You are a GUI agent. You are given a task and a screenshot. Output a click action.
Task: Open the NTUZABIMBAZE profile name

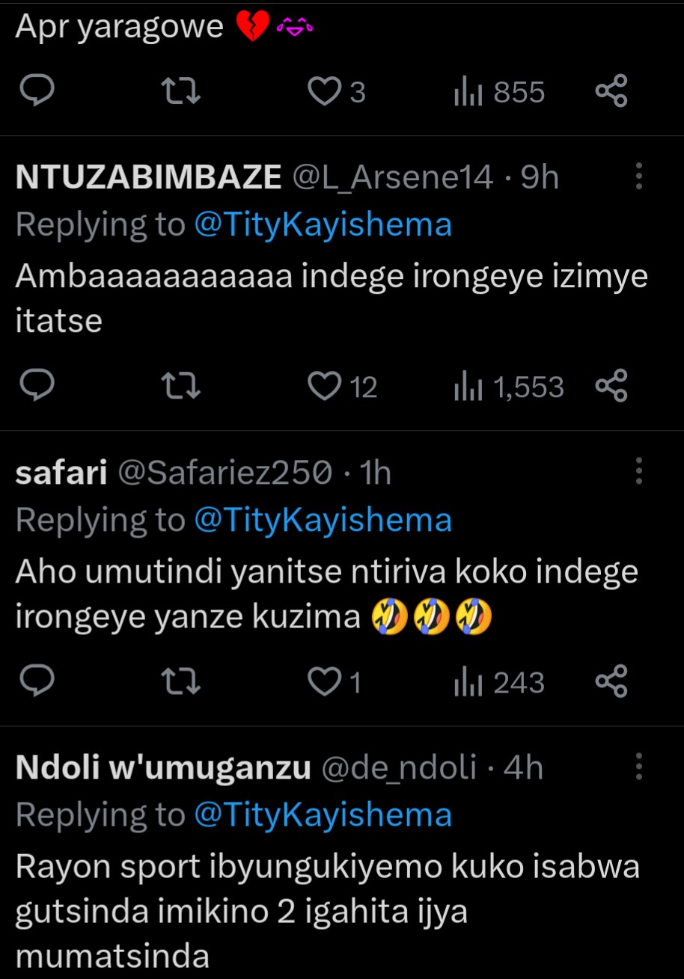[148, 177]
